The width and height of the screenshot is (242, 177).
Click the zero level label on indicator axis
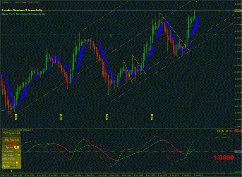coord(238,152)
